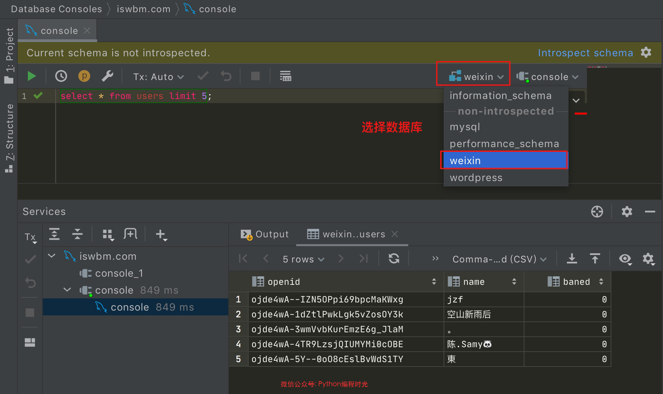This screenshot has width=663, height=394.
Task: Run the query with the green Execute button
Action: (x=32, y=76)
